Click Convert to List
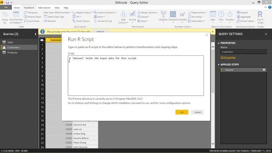Screen dimensions: 272x153 point(103,21)
